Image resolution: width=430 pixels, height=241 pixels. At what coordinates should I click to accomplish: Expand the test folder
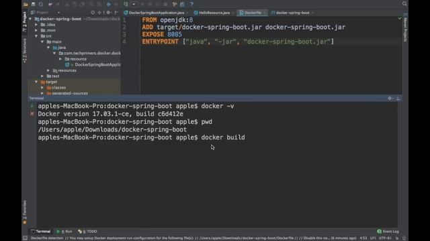coord(42,76)
